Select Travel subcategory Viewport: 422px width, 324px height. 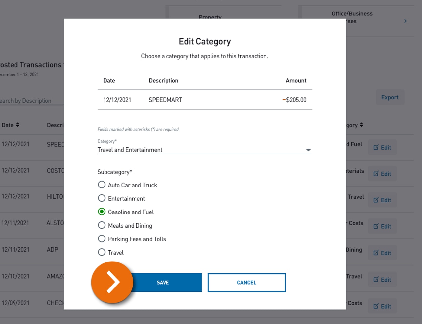point(102,252)
